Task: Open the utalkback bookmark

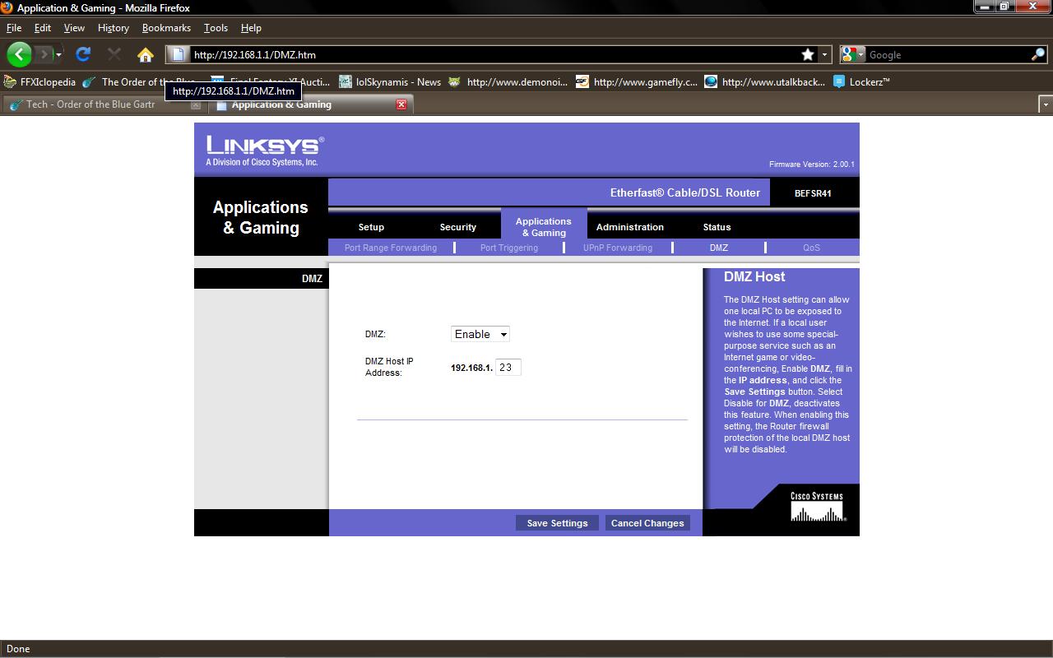Action: [x=765, y=81]
